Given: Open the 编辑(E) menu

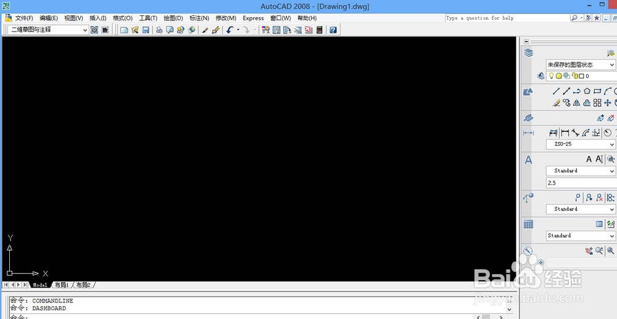Looking at the screenshot, I should click(49, 18).
